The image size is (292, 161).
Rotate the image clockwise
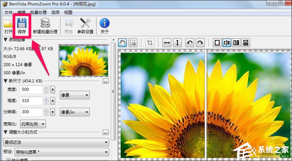click(200, 43)
